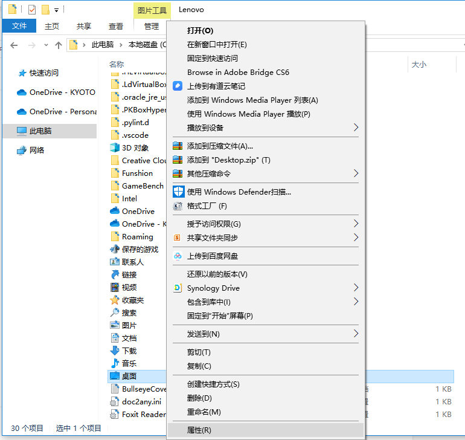
Task: Click the Youdao Cloud Note upload icon
Action: (x=178, y=86)
